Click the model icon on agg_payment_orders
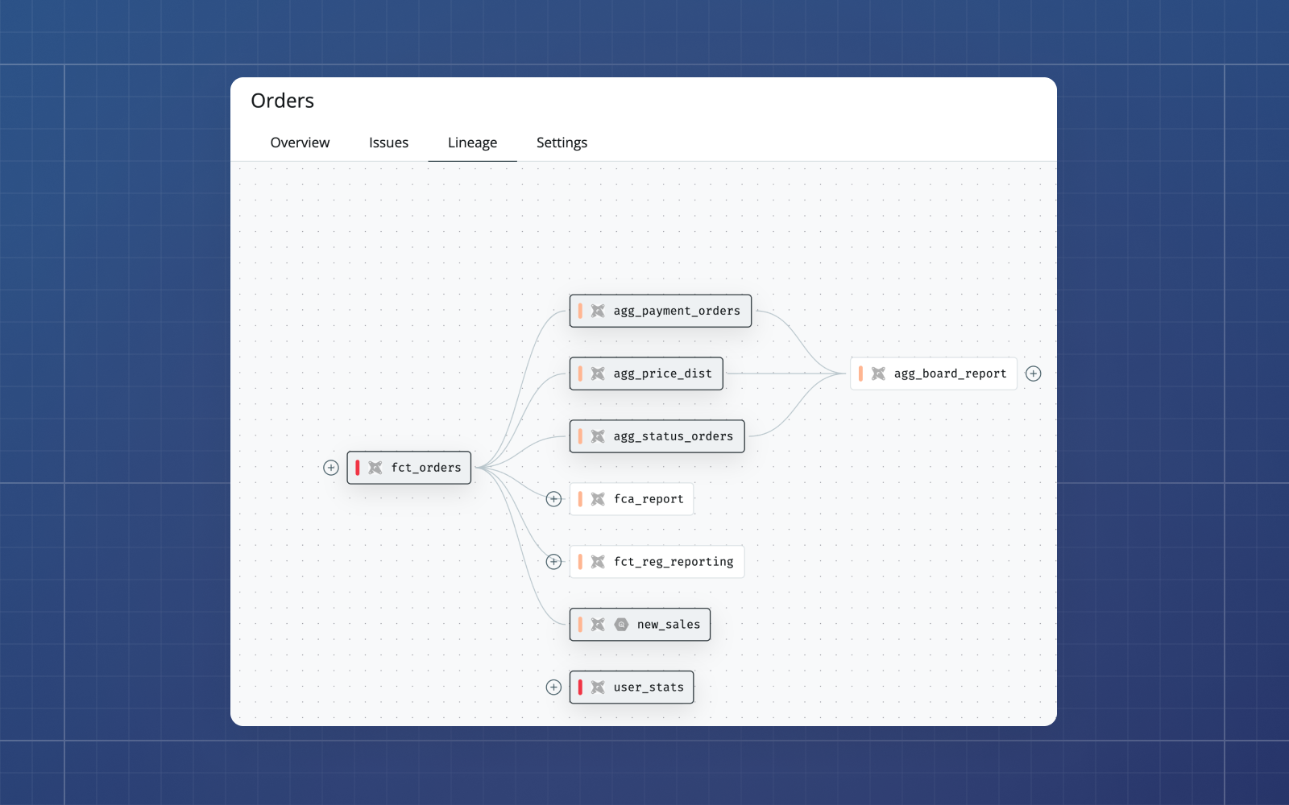The width and height of the screenshot is (1289, 805). pyautogui.click(x=597, y=310)
